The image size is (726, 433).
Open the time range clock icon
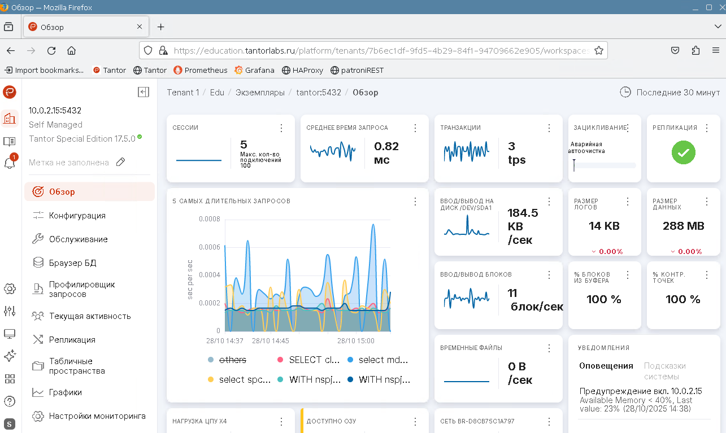[x=625, y=92]
